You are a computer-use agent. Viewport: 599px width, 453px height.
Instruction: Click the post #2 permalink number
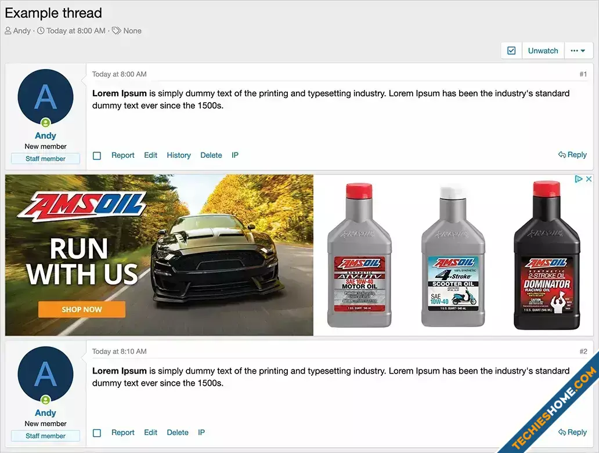(x=583, y=351)
